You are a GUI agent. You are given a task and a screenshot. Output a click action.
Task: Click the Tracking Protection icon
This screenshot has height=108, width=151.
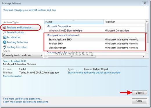click(x=5, y=42)
